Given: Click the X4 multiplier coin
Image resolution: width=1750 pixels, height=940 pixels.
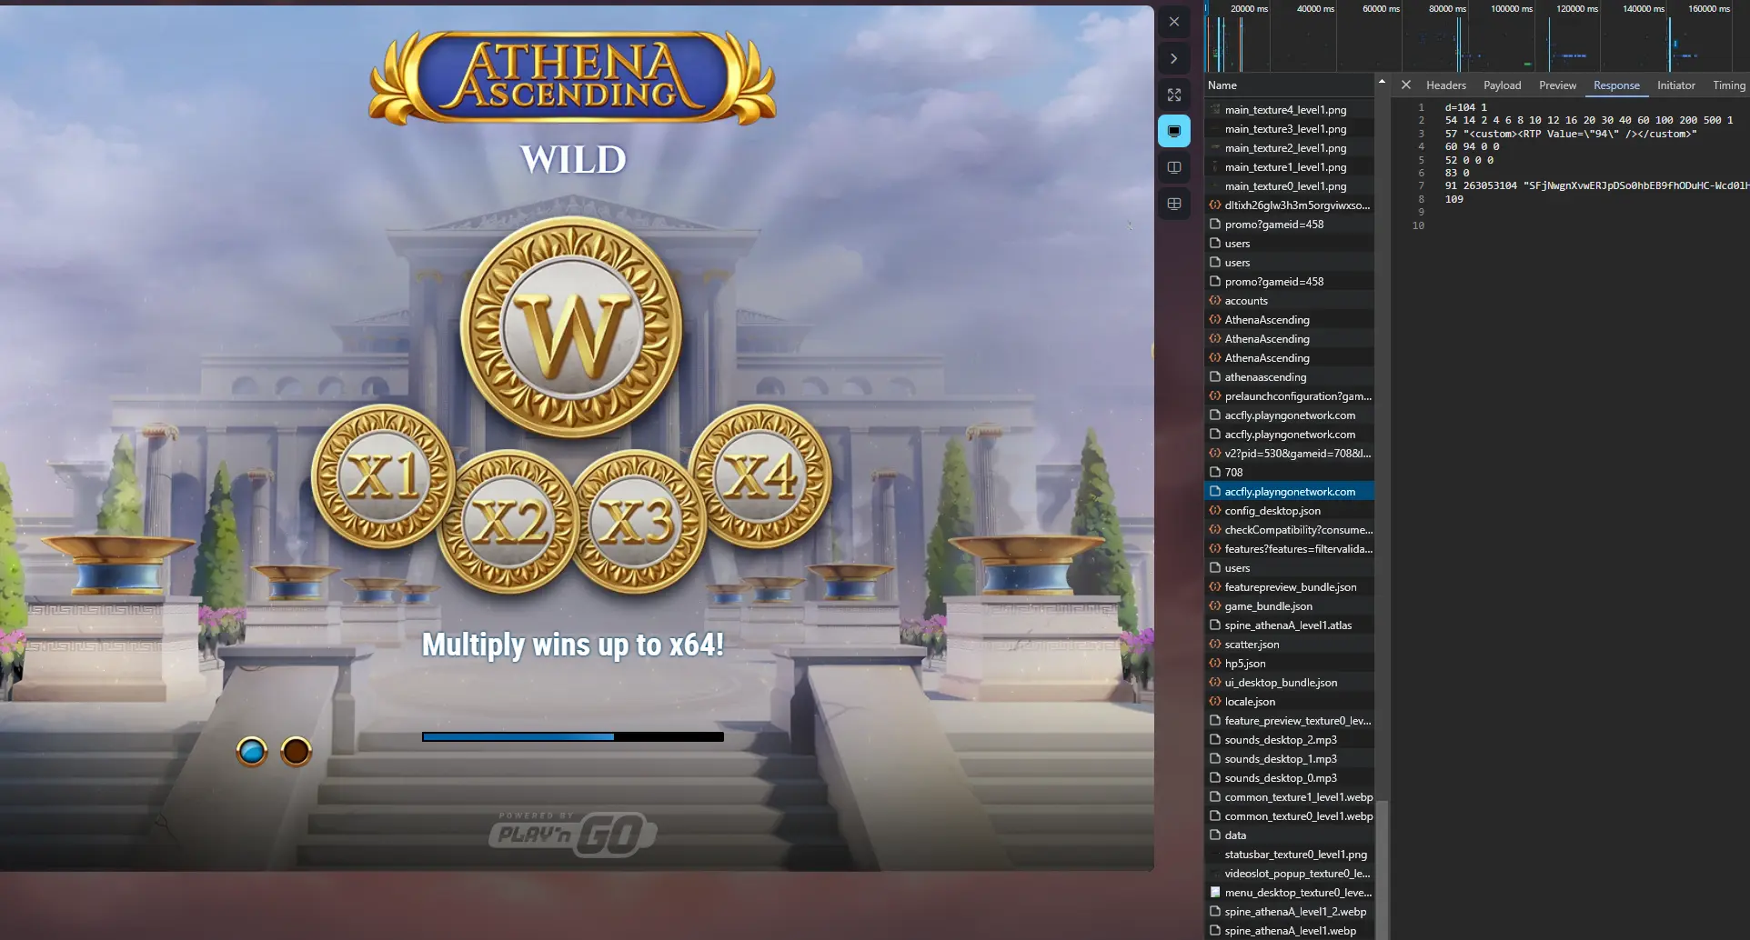Looking at the screenshot, I should pyautogui.click(x=759, y=475).
